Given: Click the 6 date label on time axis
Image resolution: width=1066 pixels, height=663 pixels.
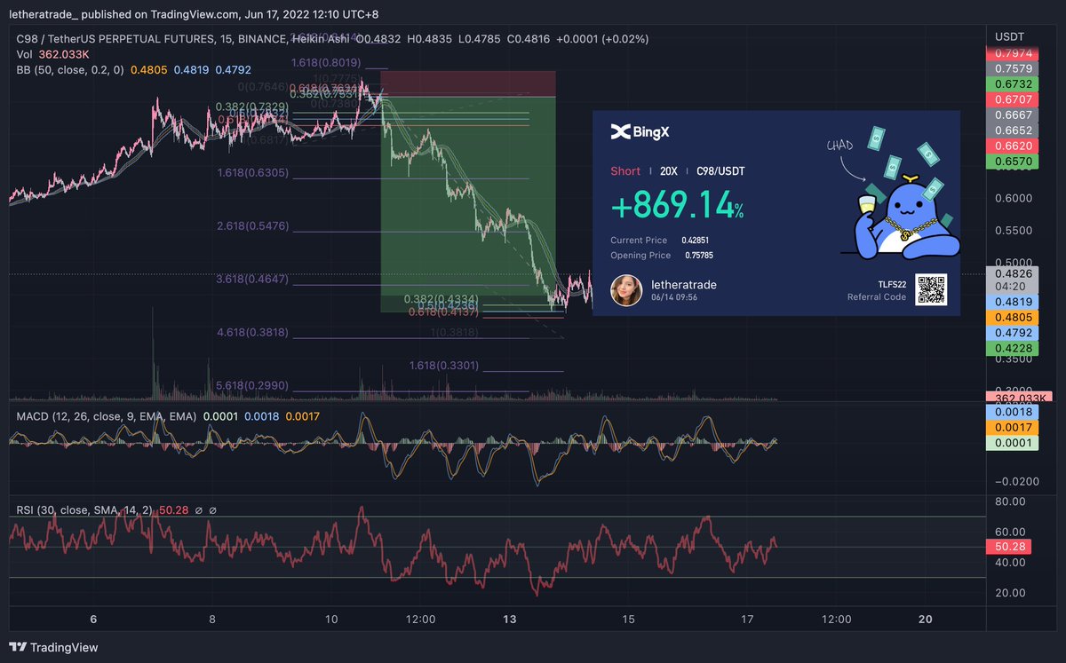Looking at the screenshot, I should (x=93, y=619).
